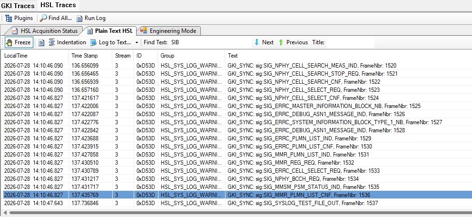The image size is (472, 217).
Task: Click the blue Next down arrow icon
Action: (257, 42)
